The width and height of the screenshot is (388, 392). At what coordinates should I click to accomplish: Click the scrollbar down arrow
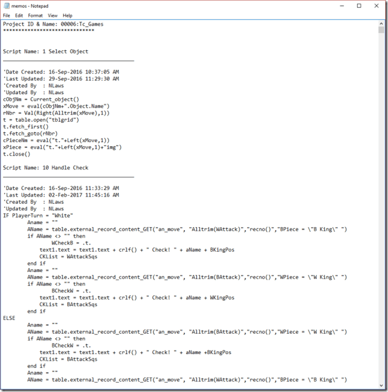tap(381, 386)
